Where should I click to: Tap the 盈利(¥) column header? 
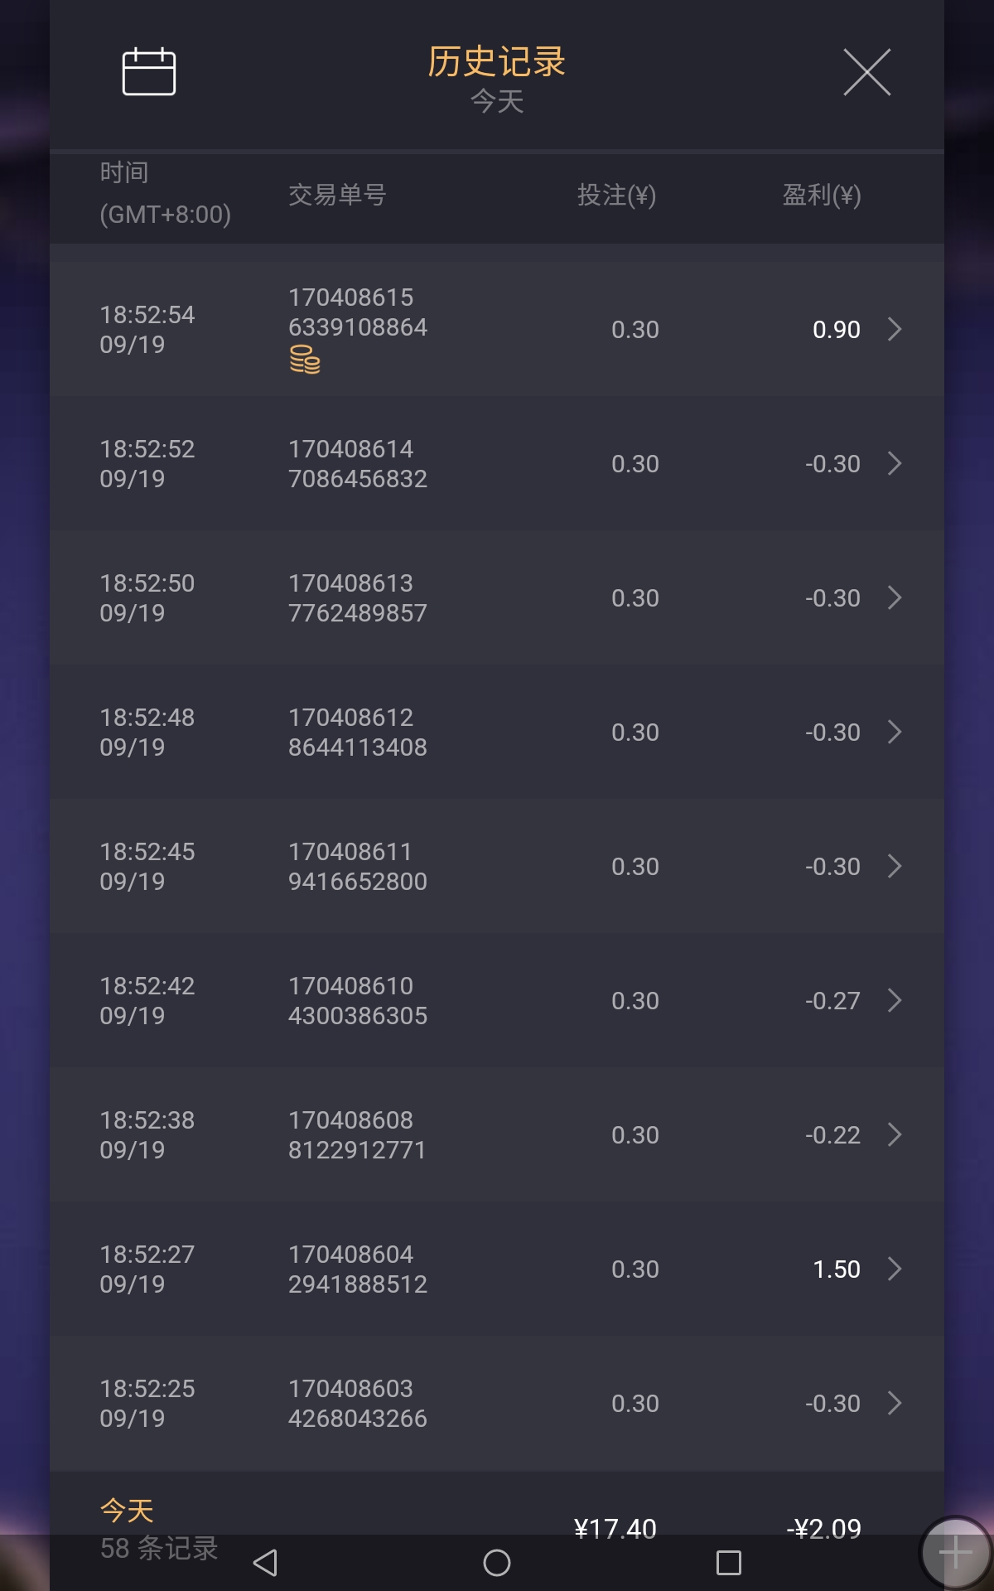point(822,195)
